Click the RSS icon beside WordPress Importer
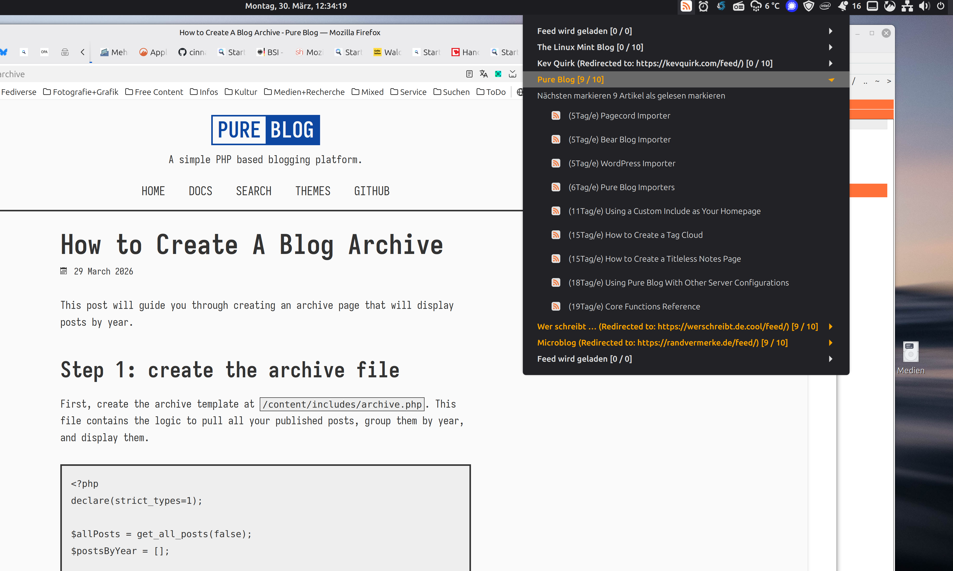Viewport: 953px width, 571px height. click(556, 163)
